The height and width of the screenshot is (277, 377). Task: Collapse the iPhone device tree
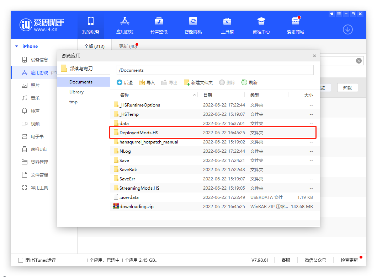coord(17,46)
